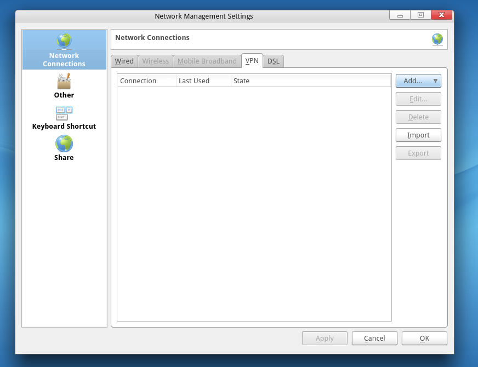This screenshot has width=478, height=367.
Task: Switch to the Wired tab
Action: [x=124, y=61]
